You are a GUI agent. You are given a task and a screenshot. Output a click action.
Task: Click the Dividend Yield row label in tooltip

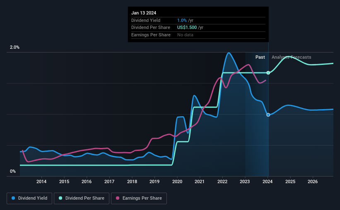146,20
